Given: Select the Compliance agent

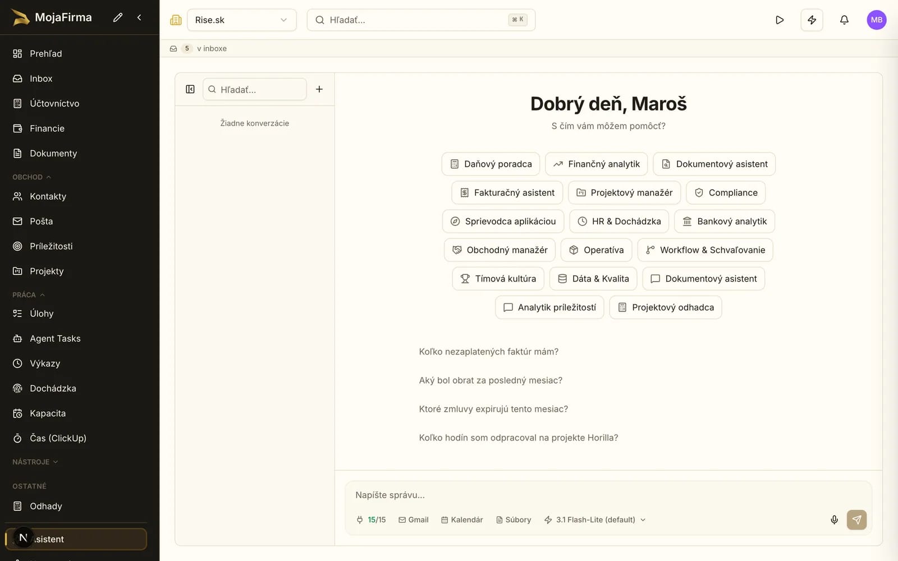Looking at the screenshot, I should [x=726, y=192].
